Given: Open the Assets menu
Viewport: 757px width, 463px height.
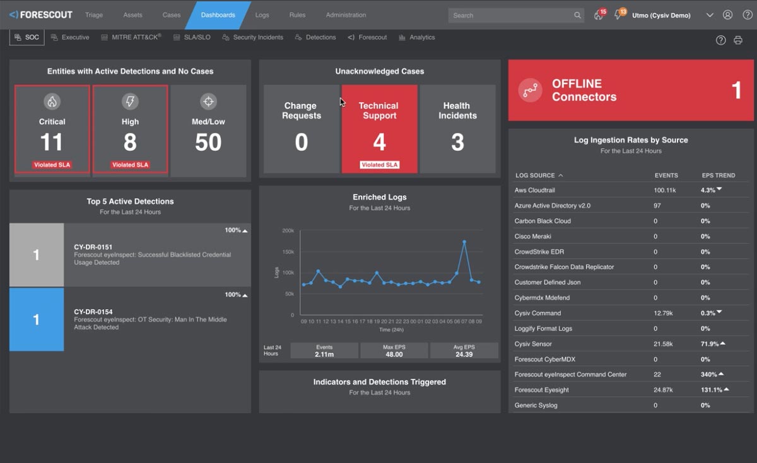Looking at the screenshot, I should pos(132,15).
